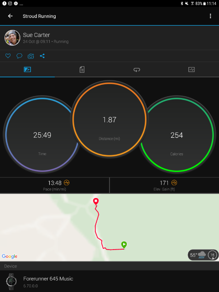Select the overview summary tab
Viewport: 219px width, 292px height.
(x=27, y=70)
